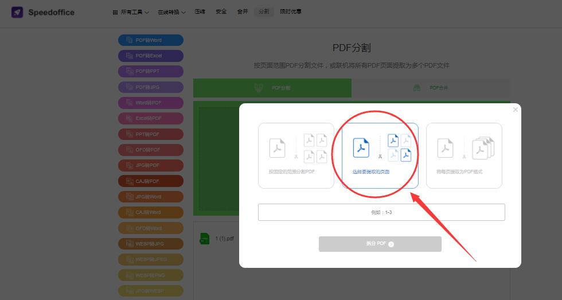Click the green file icon for 1 (1).pdf

coord(204,239)
